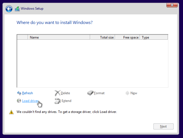Click the yellow warning triangle icon
Image resolution: width=183 pixels, height=138 pixels.
11,112
